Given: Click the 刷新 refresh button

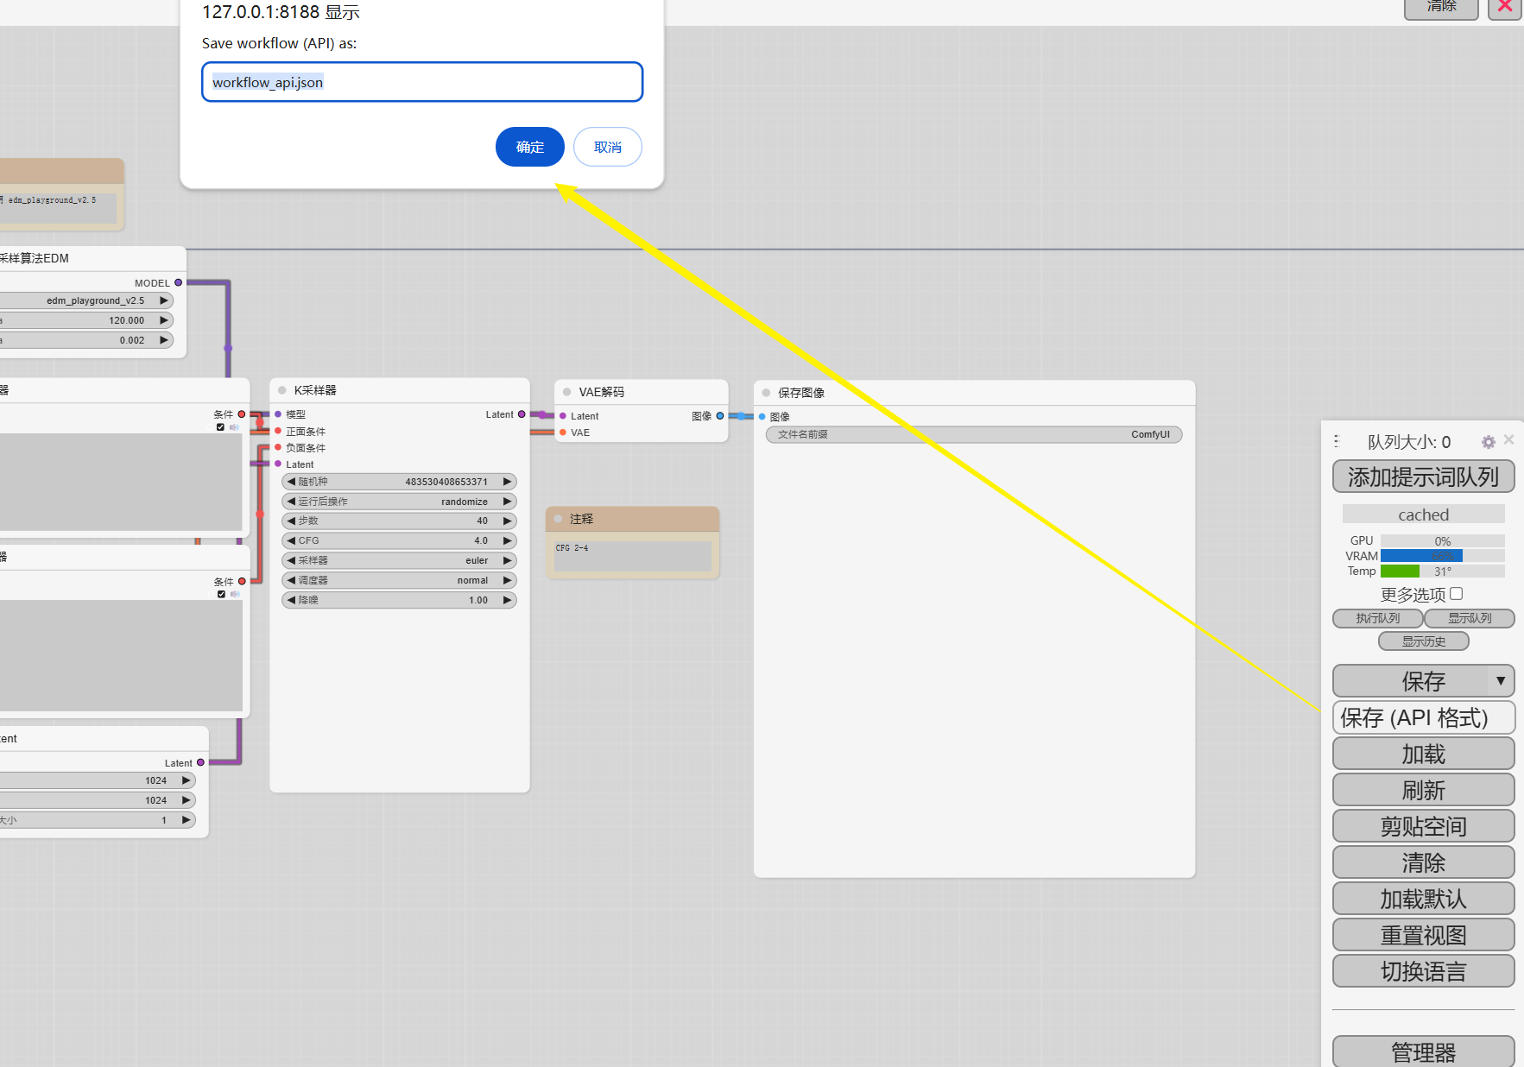Looking at the screenshot, I should tap(1423, 790).
